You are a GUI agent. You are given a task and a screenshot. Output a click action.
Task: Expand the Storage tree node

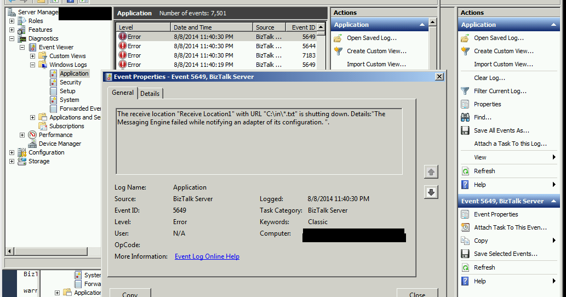[12, 161]
